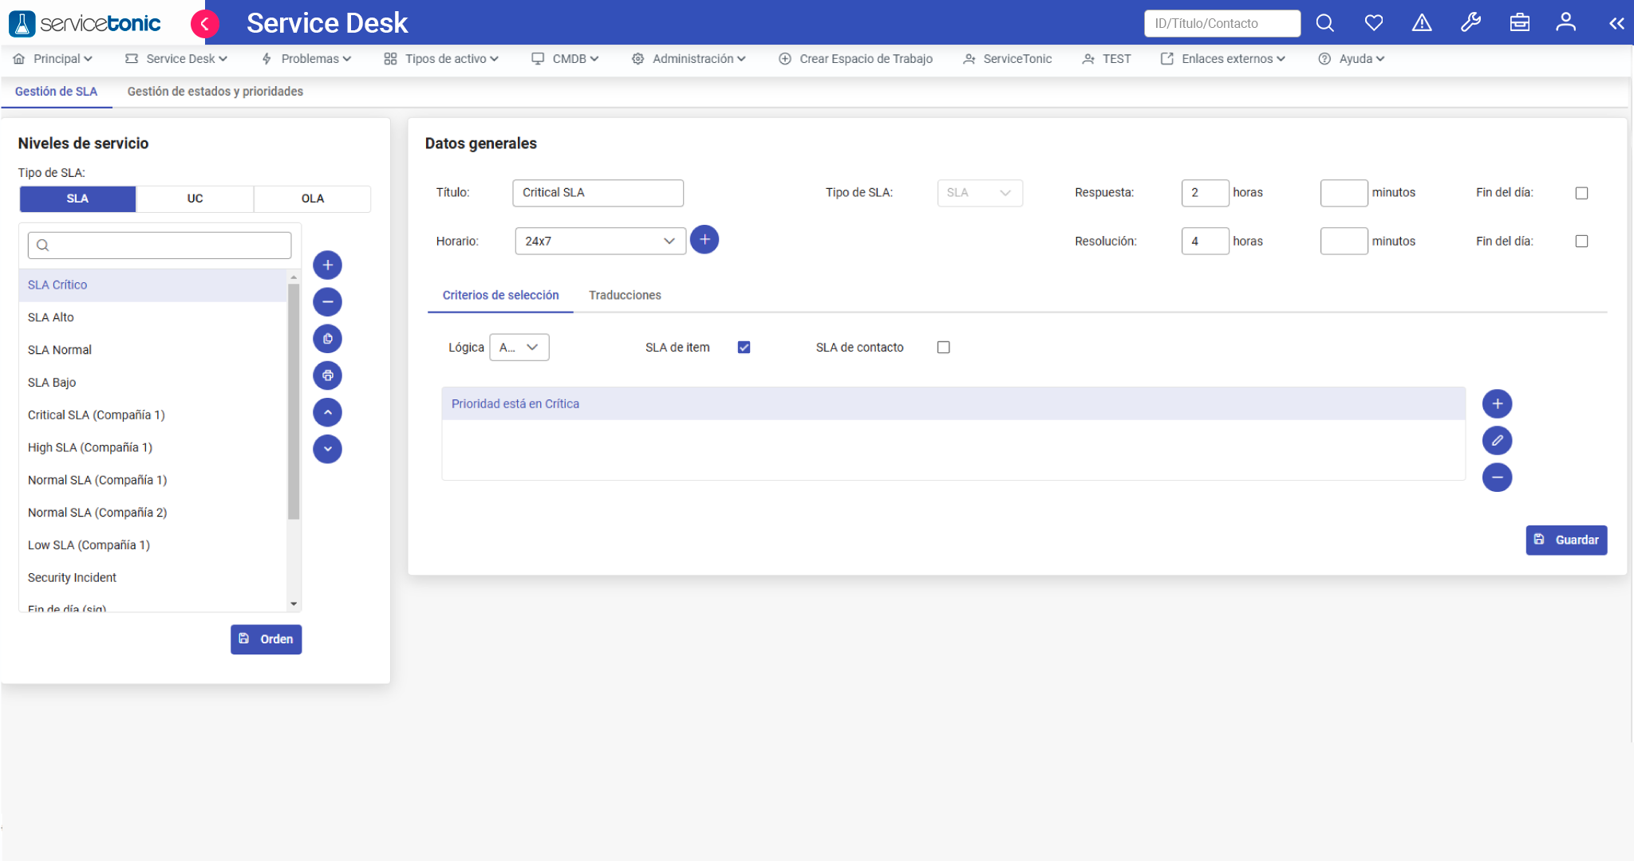Check Fin del día for Respuesta
The width and height of the screenshot is (1634, 861).
point(1581,193)
